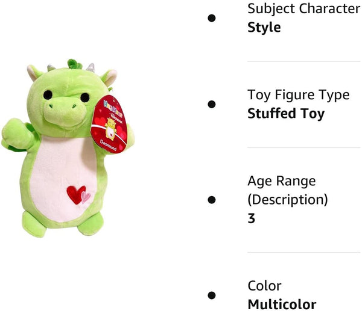Click the red heart on plush belly
Screen dimensions: 362x311
pyautogui.click(x=76, y=195)
